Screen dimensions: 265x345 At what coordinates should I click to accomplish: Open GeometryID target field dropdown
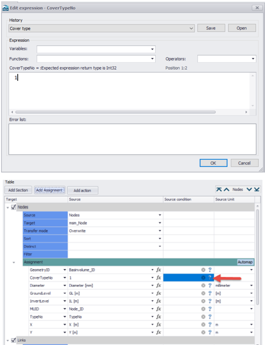point(65,270)
